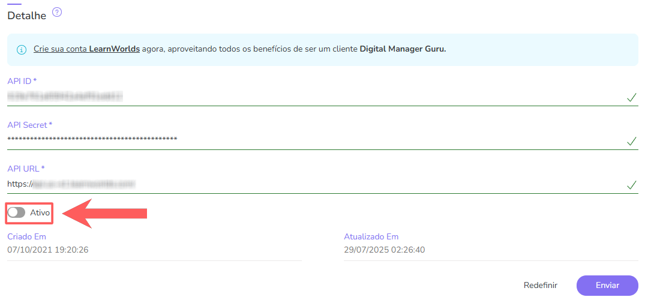645x300 pixels.
Task: Select the Detalhe section heading
Action: click(27, 16)
